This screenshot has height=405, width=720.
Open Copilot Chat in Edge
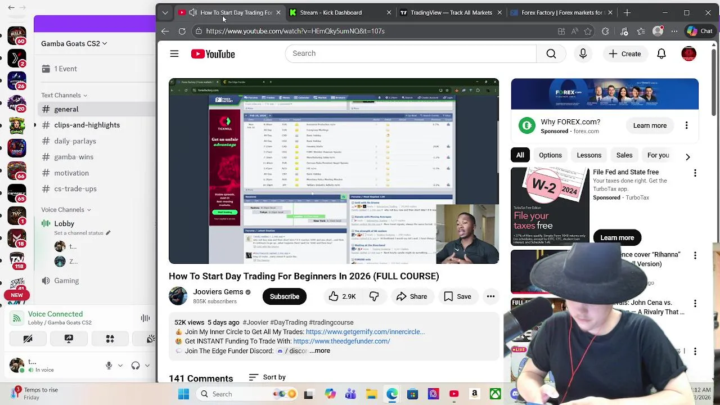pos(700,31)
